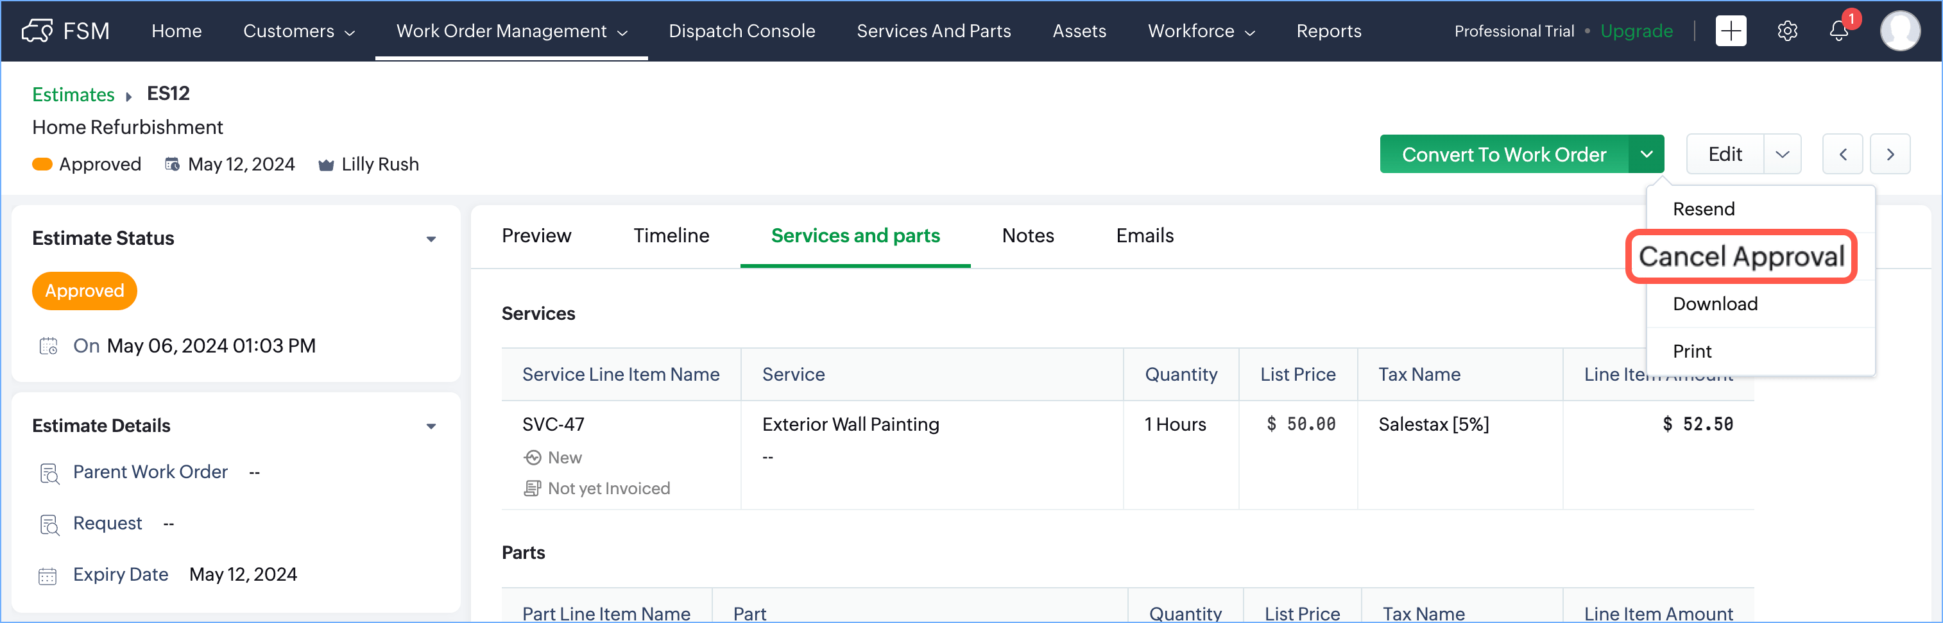The image size is (1943, 623).
Task: Open the user profile avatar
Action: pos(1899,31)
